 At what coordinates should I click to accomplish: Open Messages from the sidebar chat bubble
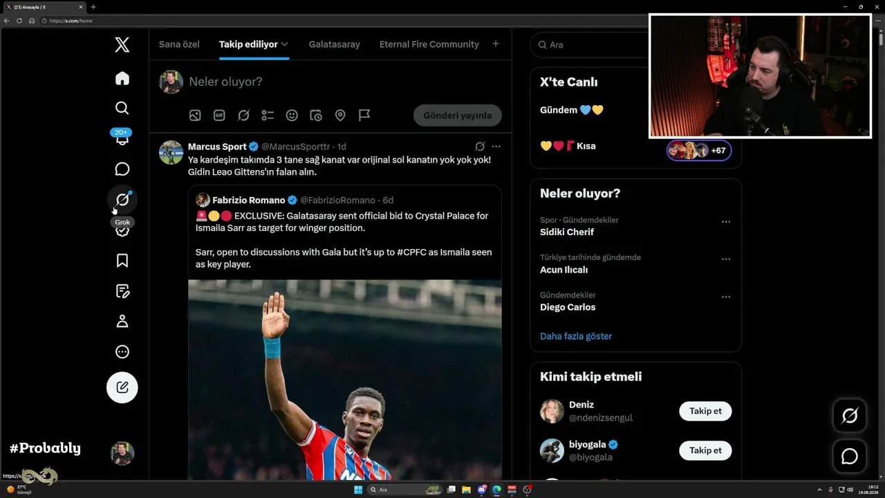coord(122,169)
